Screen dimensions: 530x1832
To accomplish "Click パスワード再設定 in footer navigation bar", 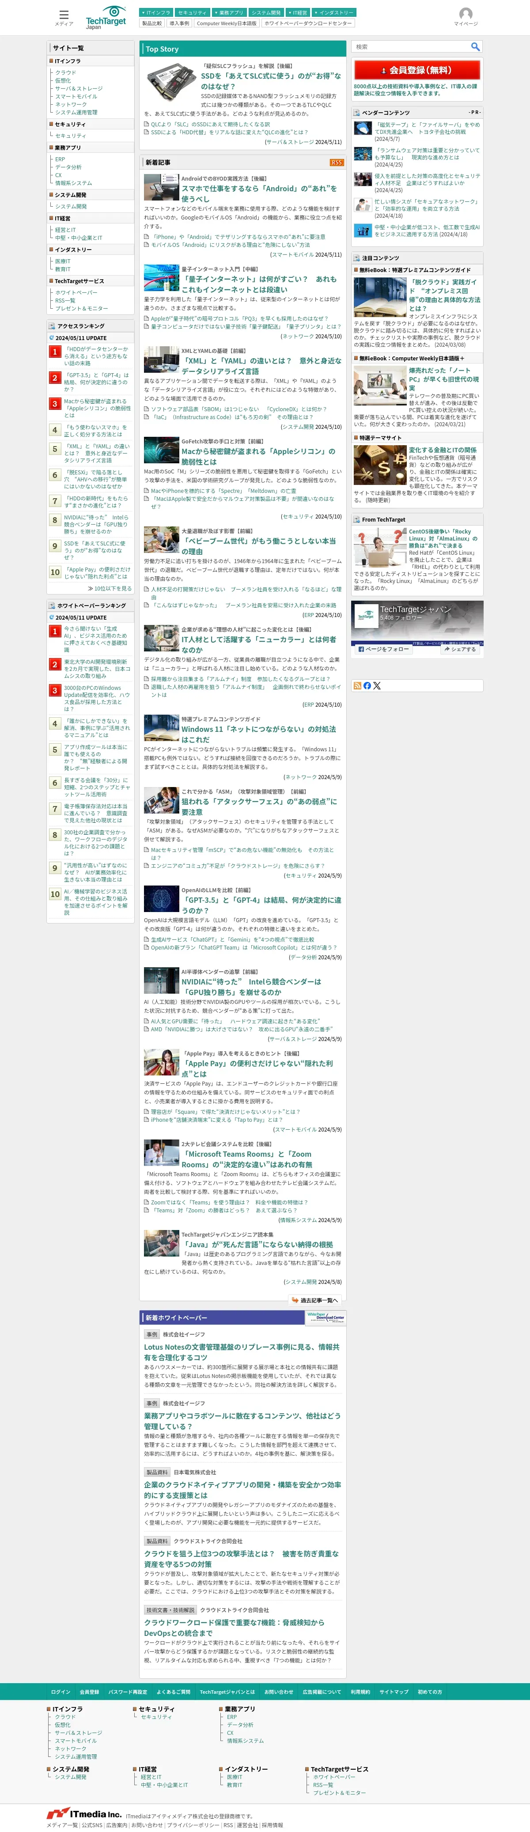I will tap(127, 1692).
